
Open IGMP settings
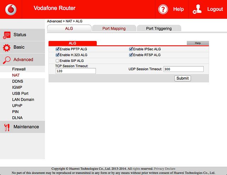pyautogui.click(x=17, y=87)
